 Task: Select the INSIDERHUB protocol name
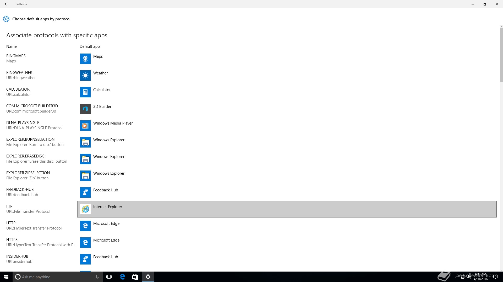17,256
